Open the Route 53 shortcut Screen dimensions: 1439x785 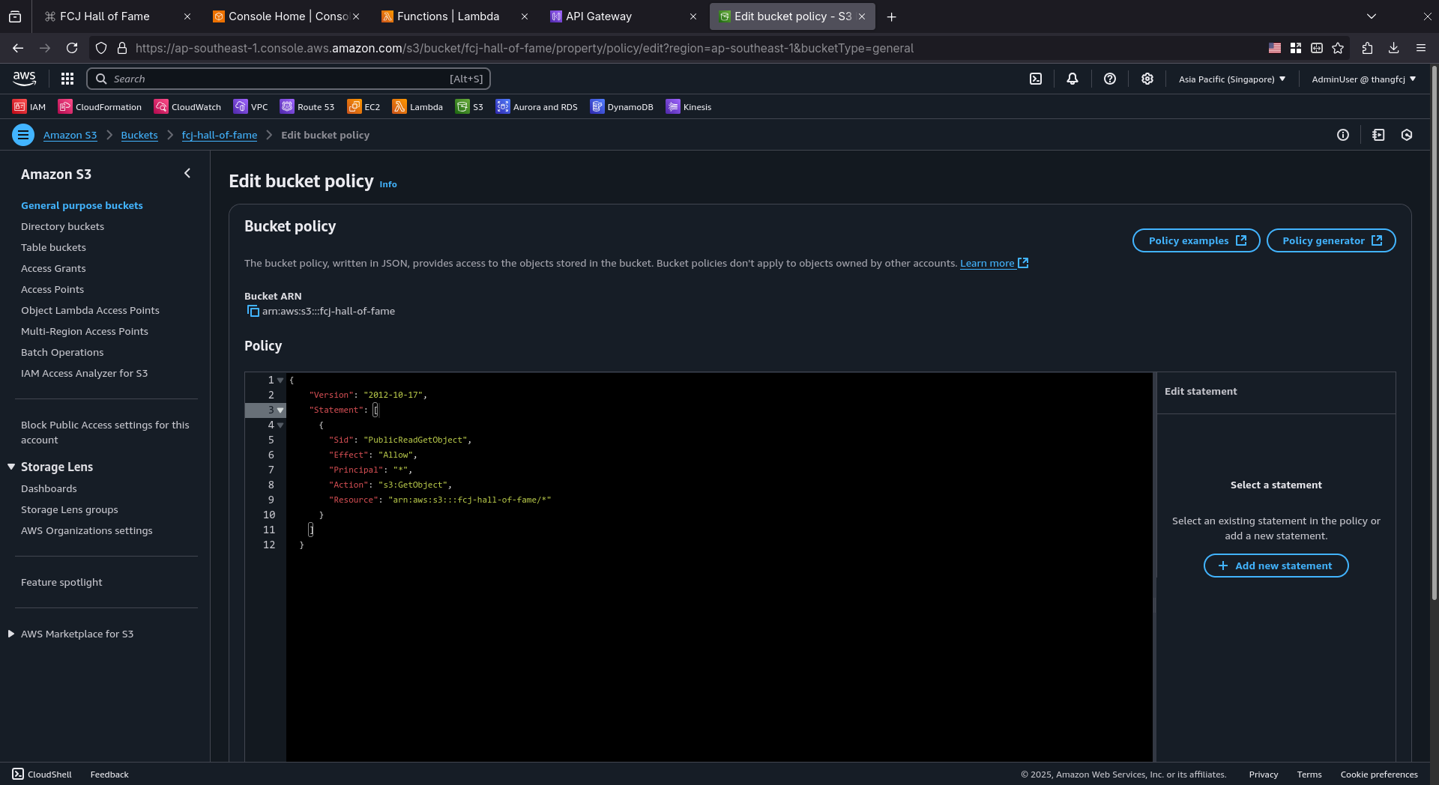[307, 107]
